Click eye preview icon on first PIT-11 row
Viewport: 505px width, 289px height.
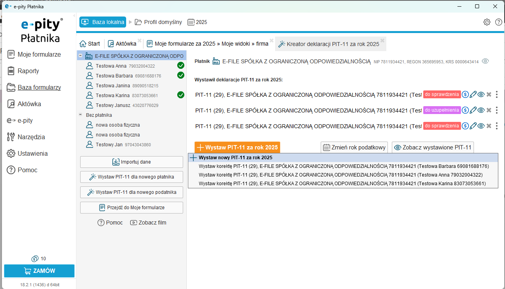pos(481,94)
